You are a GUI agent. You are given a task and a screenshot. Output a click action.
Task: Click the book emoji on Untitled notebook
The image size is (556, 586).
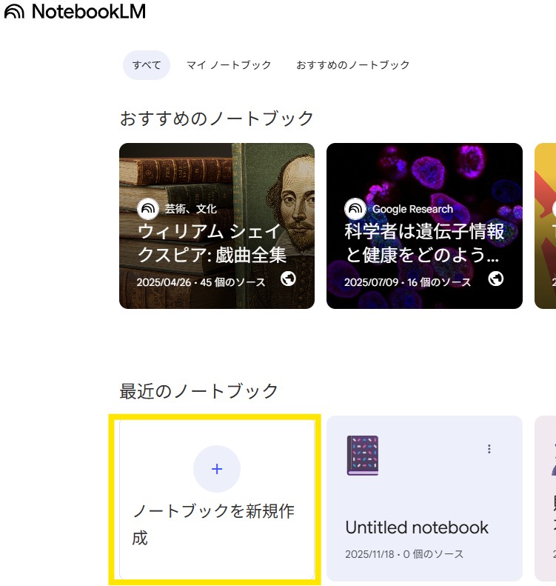point(362,456)
